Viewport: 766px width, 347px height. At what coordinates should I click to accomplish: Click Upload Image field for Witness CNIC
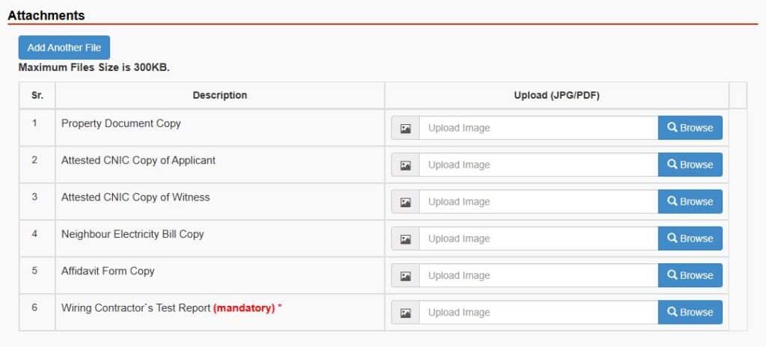tap(538, 202)
